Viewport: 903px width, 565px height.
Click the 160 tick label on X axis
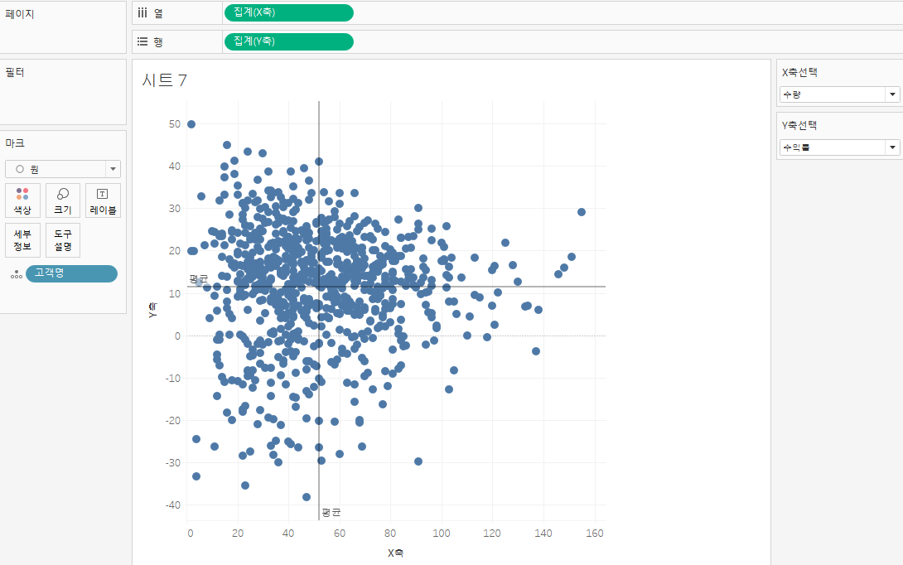pos(594,534)
